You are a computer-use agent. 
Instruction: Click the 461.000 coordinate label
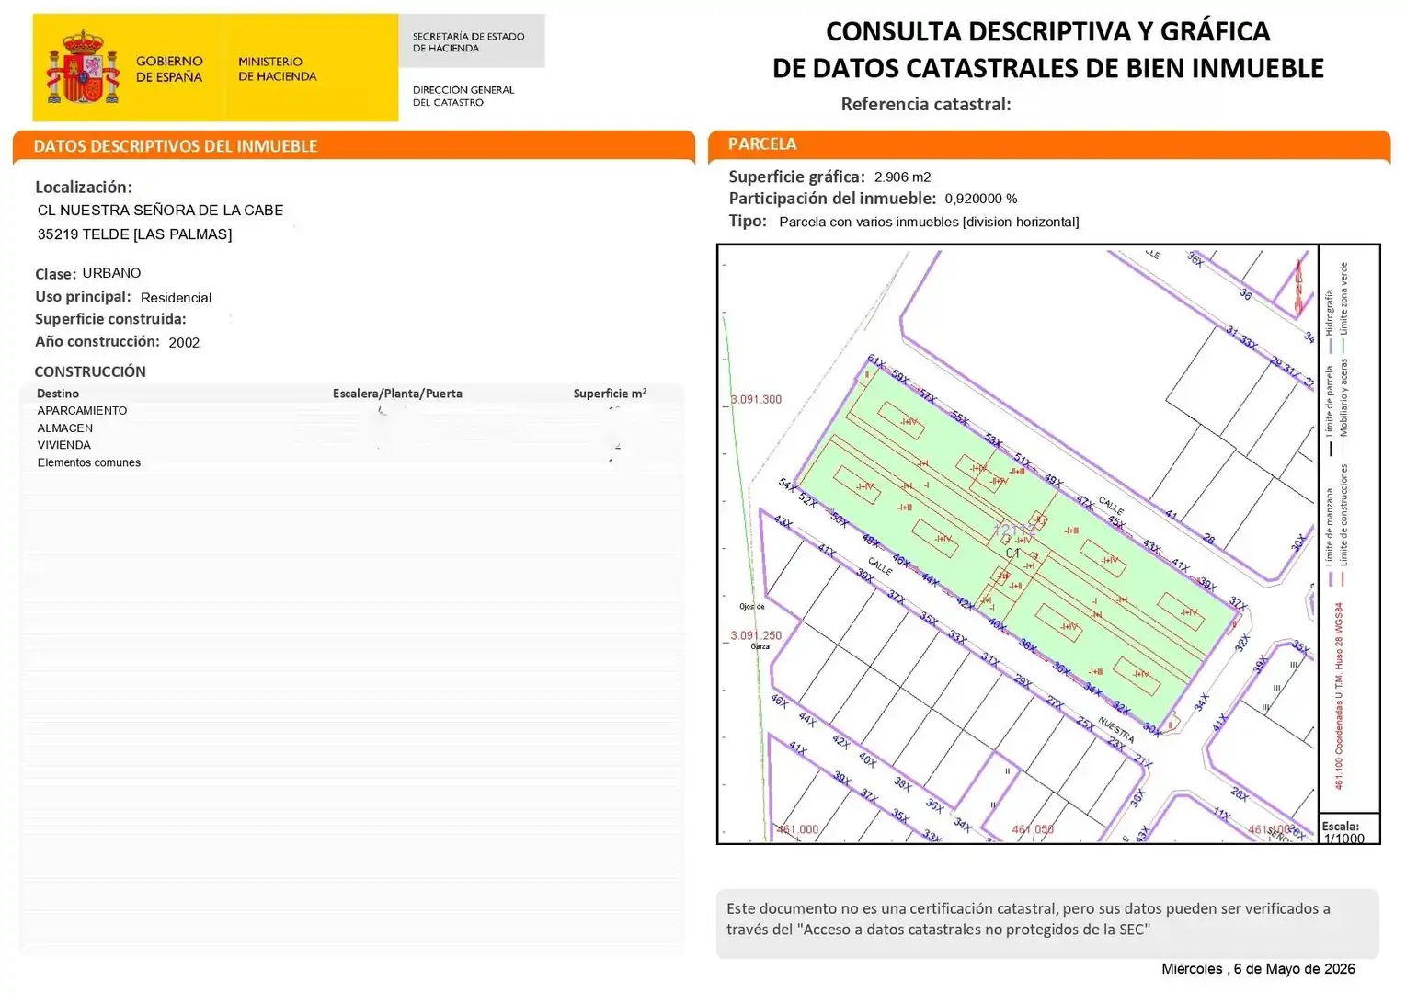[x=797, y=829]
